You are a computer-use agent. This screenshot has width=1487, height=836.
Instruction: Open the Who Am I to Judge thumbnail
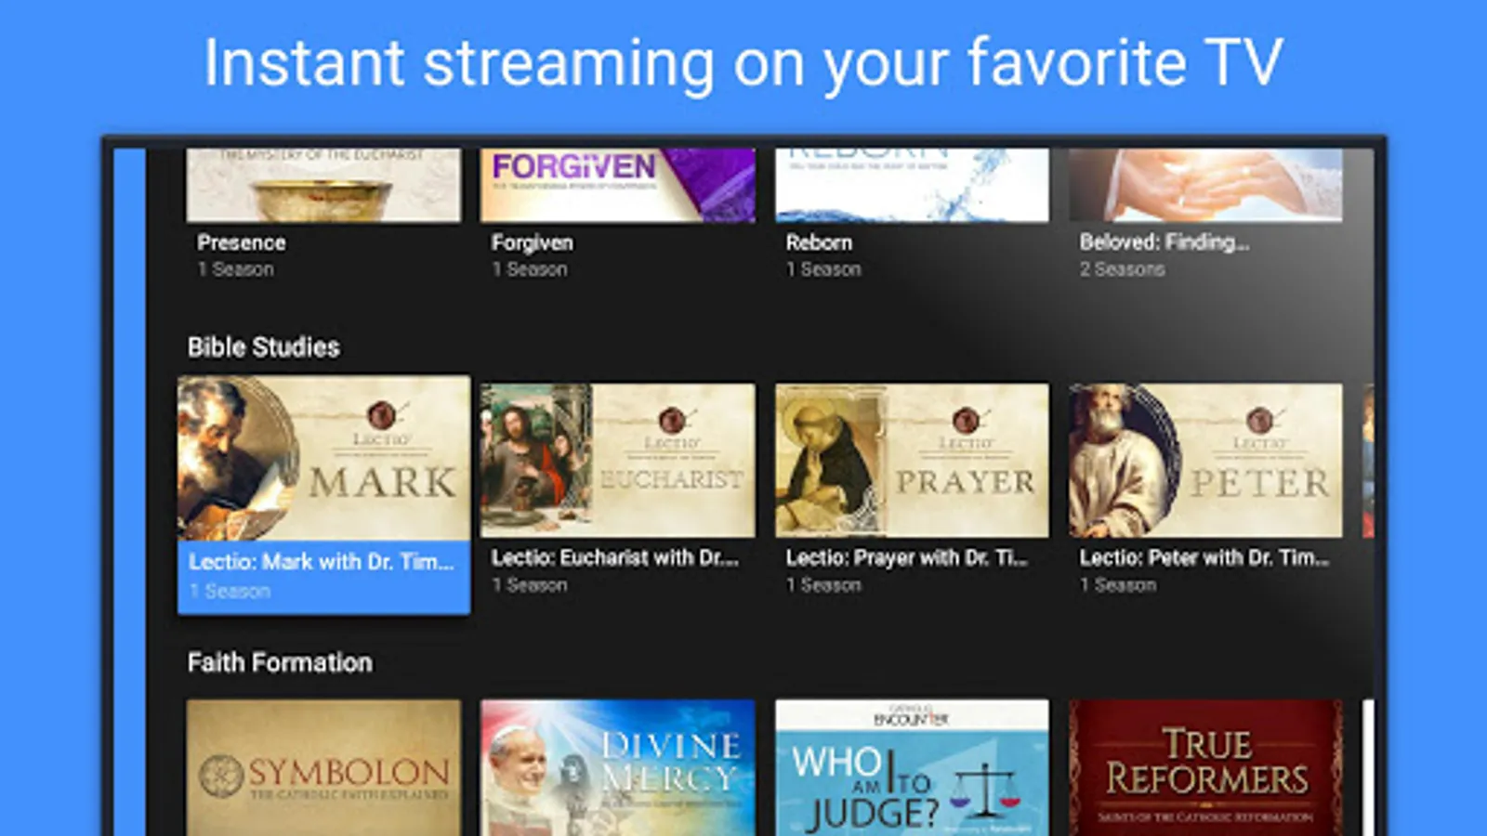coord(913,767)
